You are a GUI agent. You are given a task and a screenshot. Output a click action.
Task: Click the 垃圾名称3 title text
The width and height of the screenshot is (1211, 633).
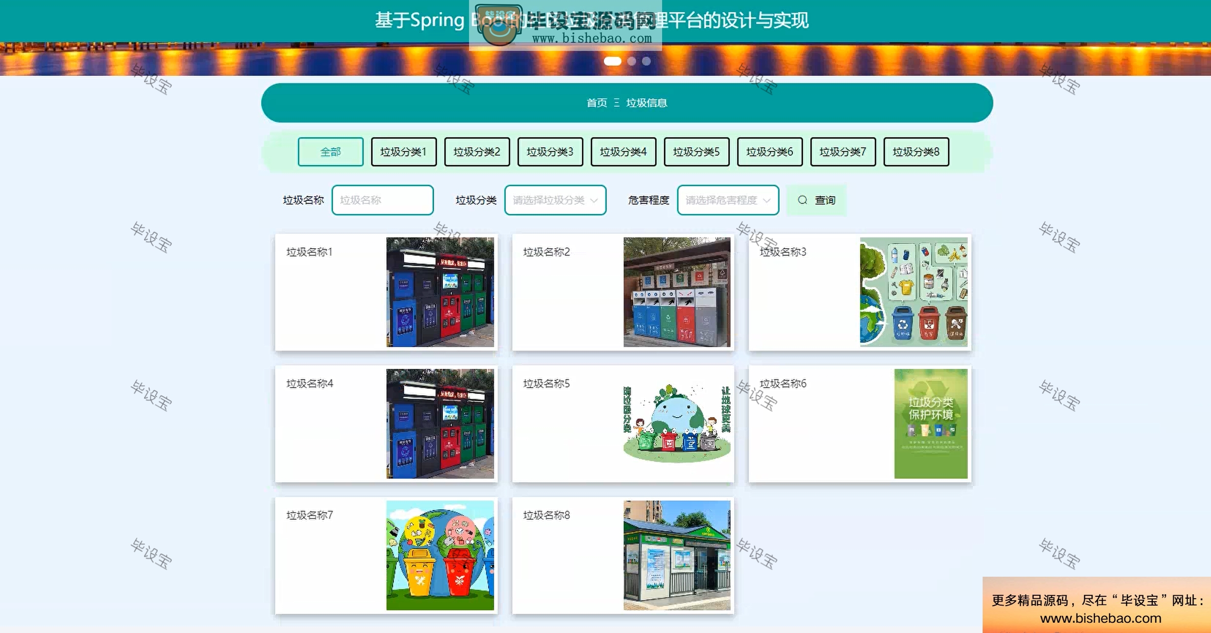tap(783, 252)
